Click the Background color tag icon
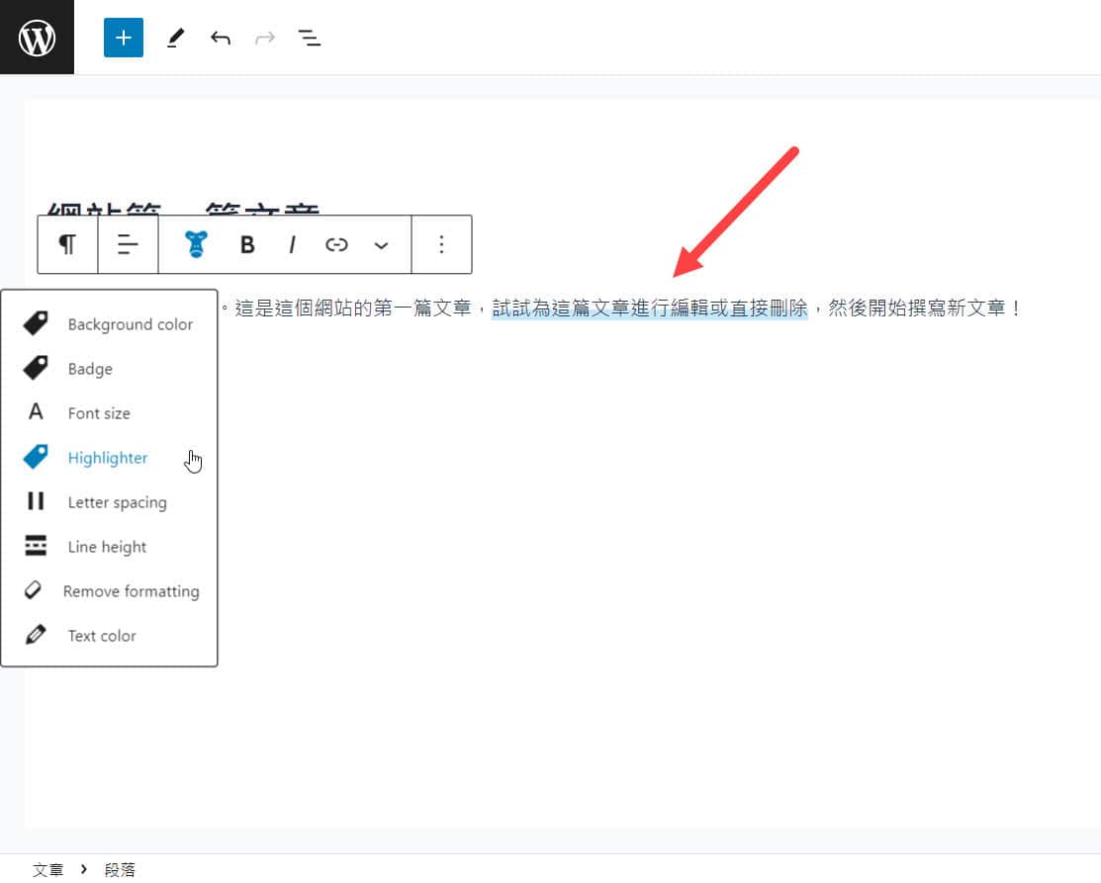1101x883 pixels. pos(35,323)
